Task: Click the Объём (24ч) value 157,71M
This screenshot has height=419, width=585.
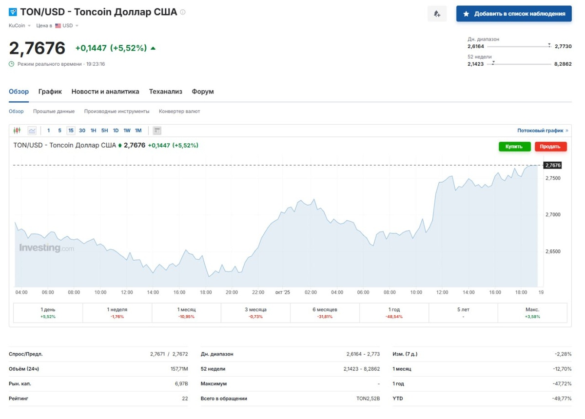Action: point(178,369)
